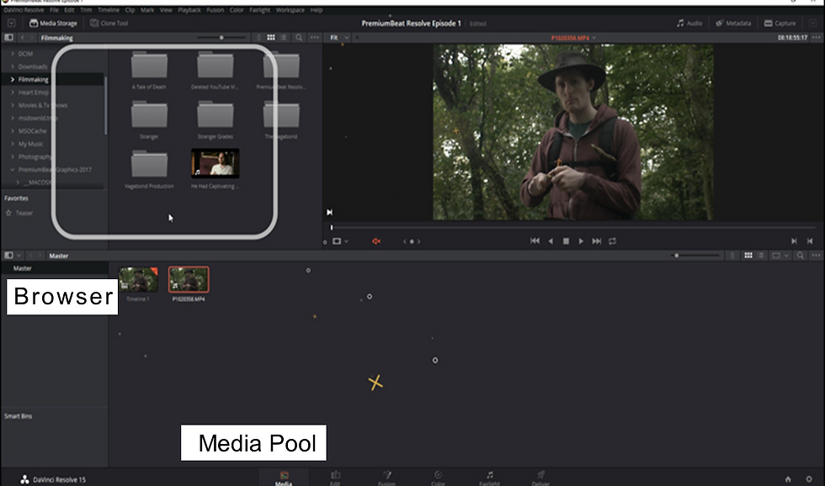Play the clip forward

[581, 241]
